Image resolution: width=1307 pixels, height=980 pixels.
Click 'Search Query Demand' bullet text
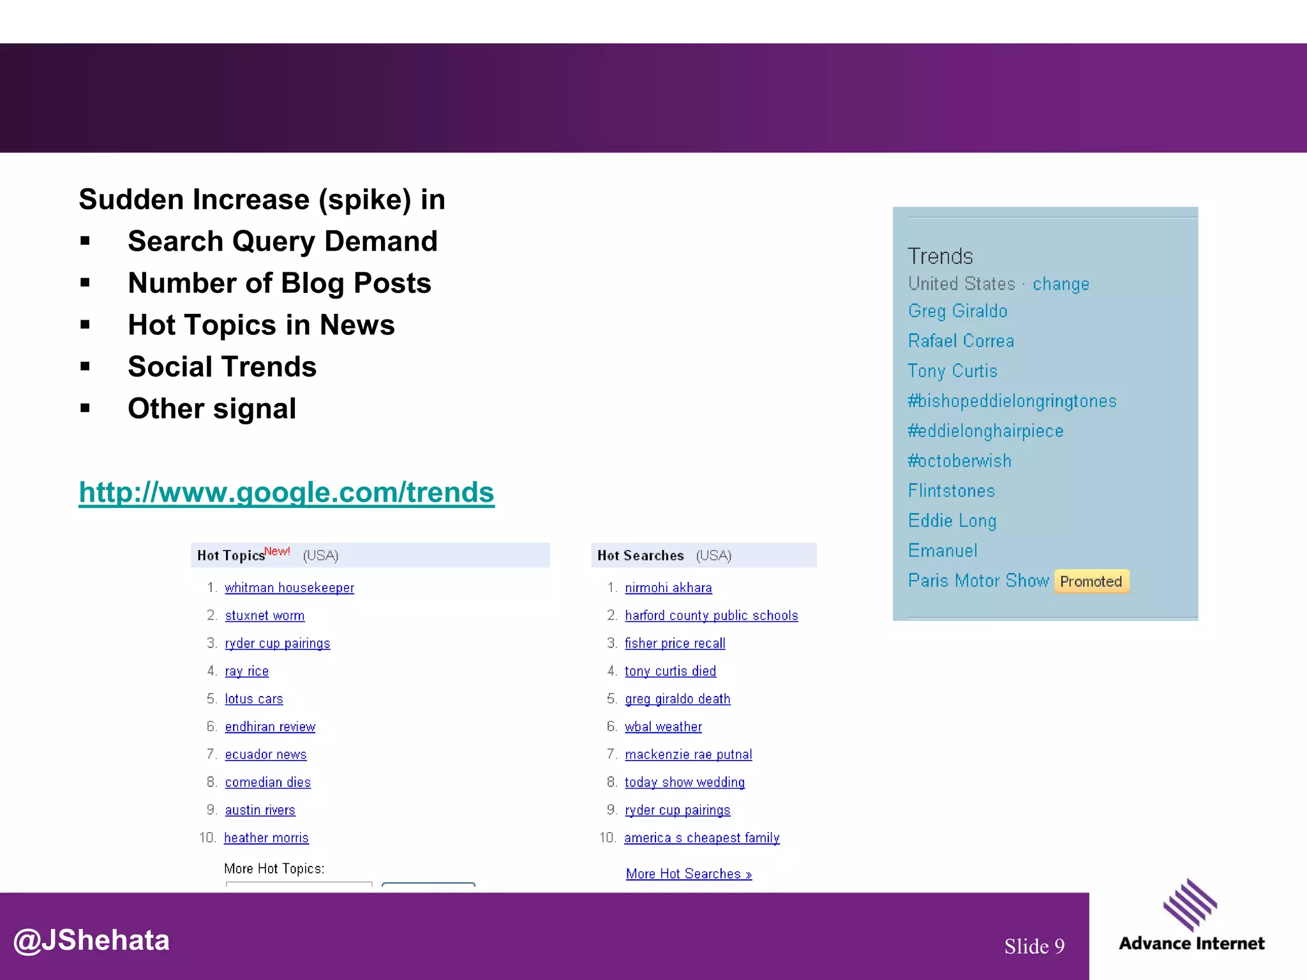(x=283, y=242)
